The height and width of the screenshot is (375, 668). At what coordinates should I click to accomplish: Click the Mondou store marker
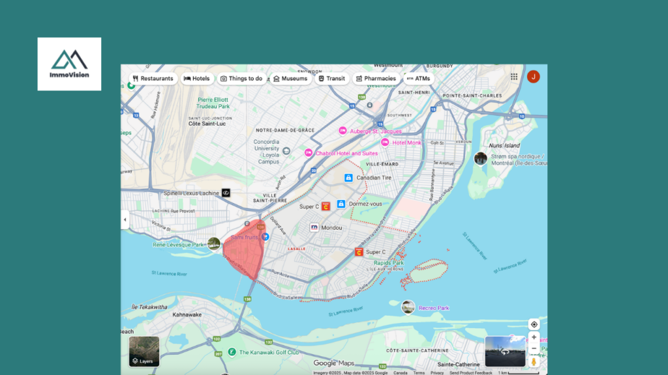click(314, 228)
